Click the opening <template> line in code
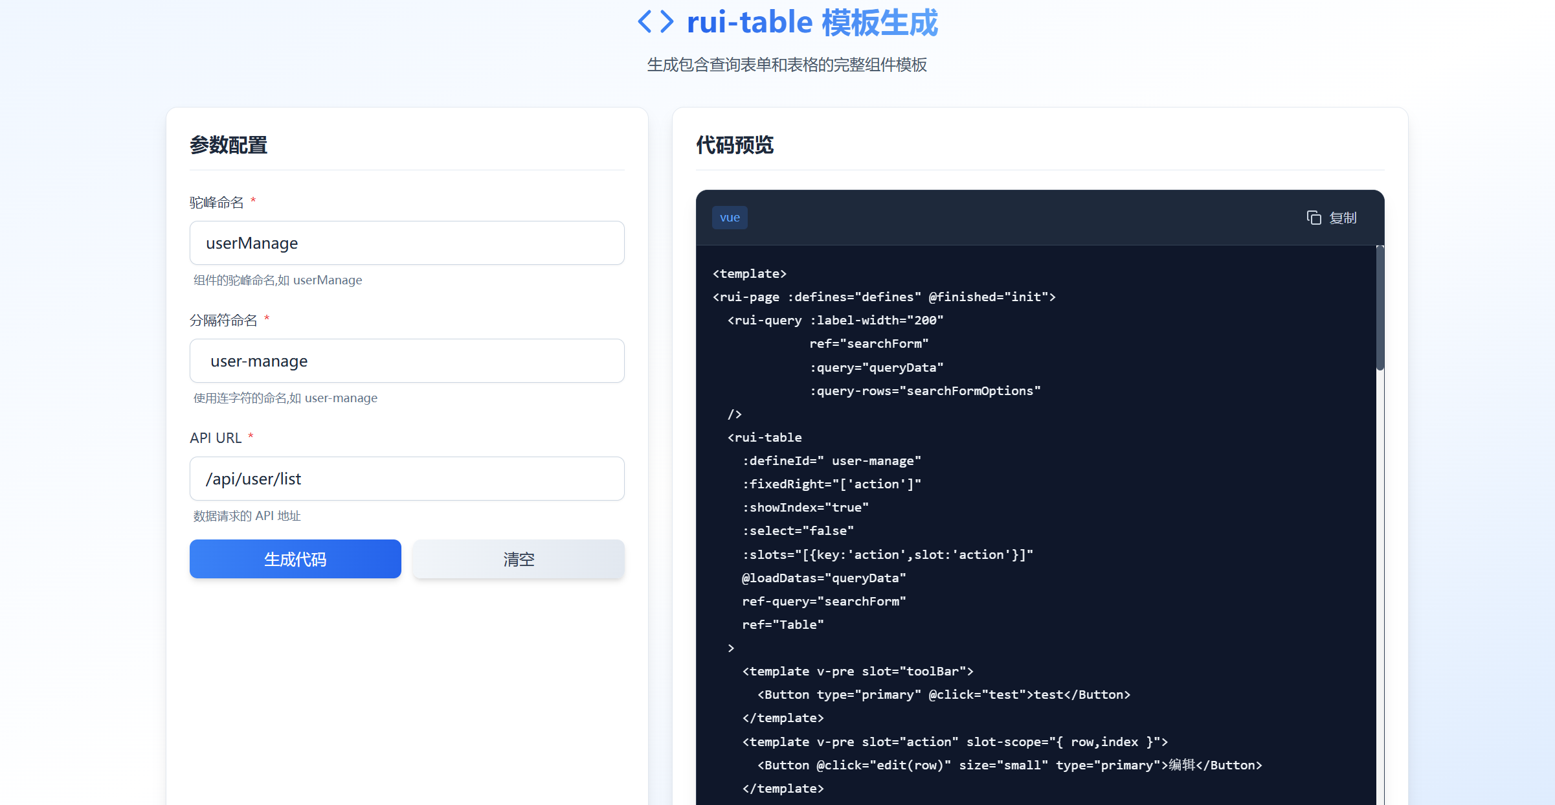This screenshot has width=1555, height=805. [750, 273]
